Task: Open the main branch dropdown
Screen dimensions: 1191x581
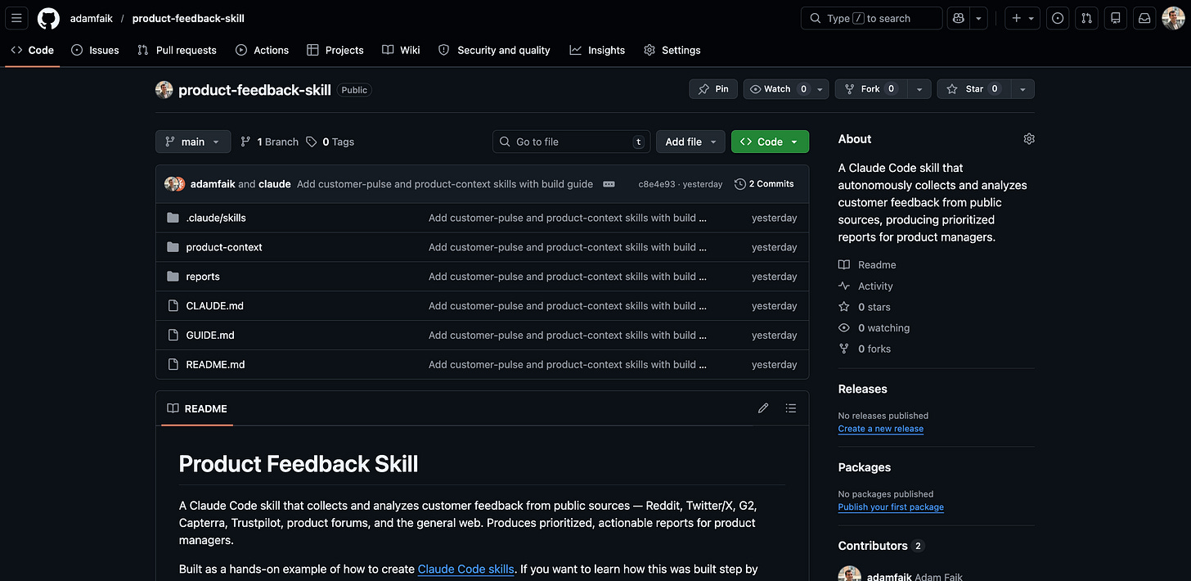Action: [193, 141]
